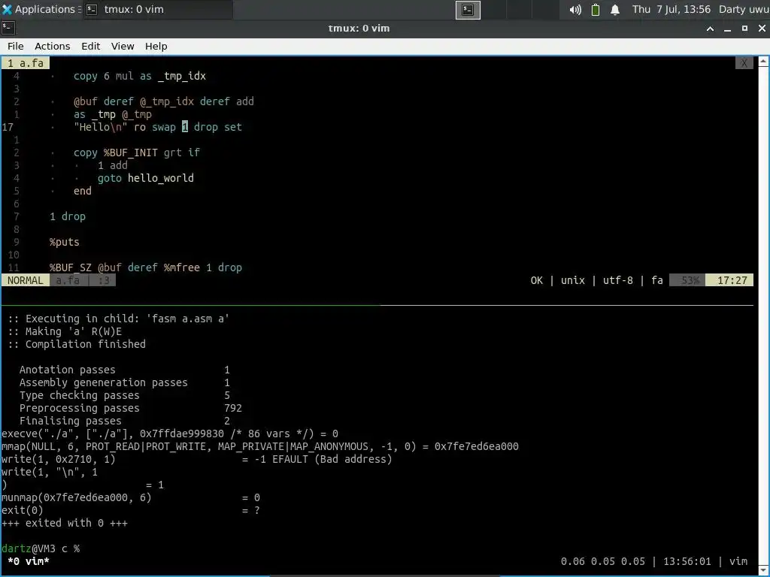The height and width of the screenshot is (577, 770).
Task: Click the line number 17
Action: 8,127
